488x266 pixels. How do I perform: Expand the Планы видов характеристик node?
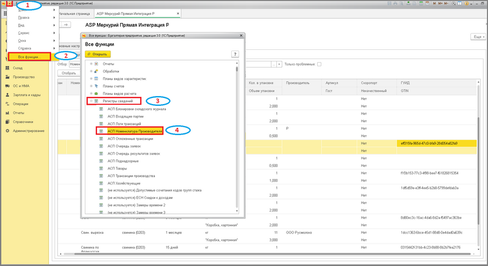(x=91, y=79)
